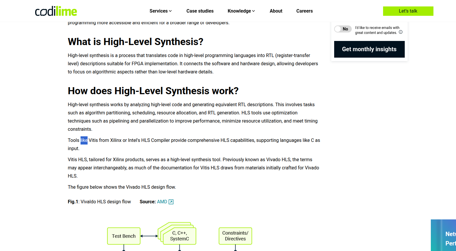Click the Codilime logo
The width and height of the screenshot is (456, 251).
[x=56, y=11]
